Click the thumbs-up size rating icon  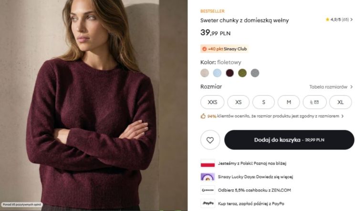pos(203,116)
